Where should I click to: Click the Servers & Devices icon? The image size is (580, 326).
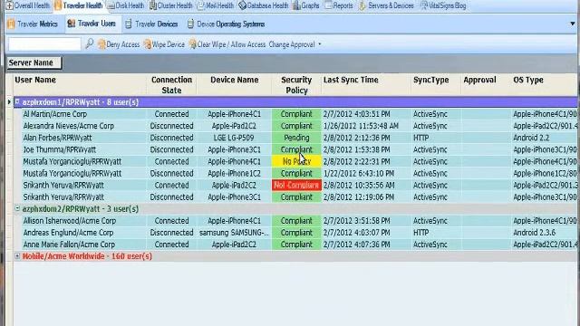pos(362,5)
